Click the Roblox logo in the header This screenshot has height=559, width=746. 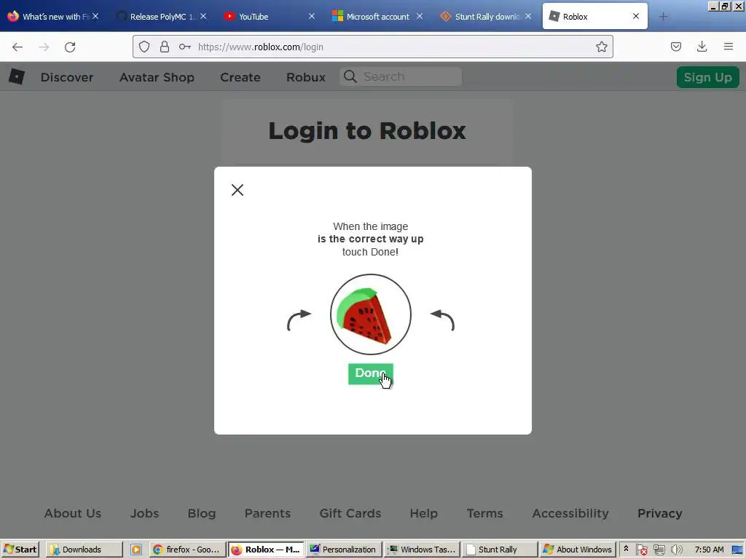17,76
